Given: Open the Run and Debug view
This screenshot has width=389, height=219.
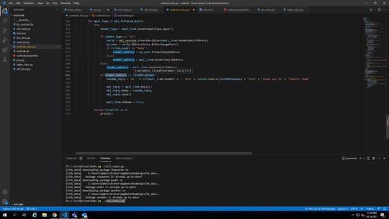Looking at the screenshot, I should pos(5,40).
